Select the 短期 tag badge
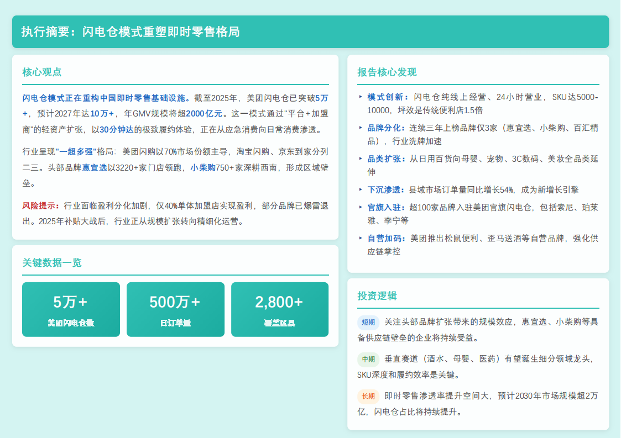 point(368,322)
